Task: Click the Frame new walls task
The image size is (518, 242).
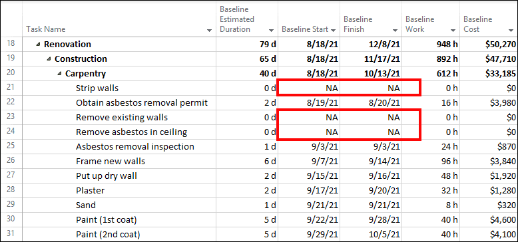Action: click(111, 162)
